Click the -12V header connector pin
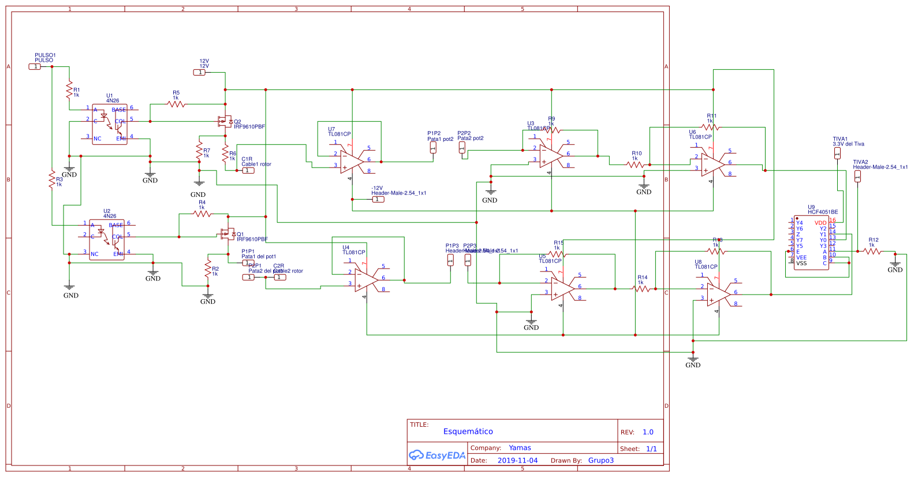 point(378,199)
